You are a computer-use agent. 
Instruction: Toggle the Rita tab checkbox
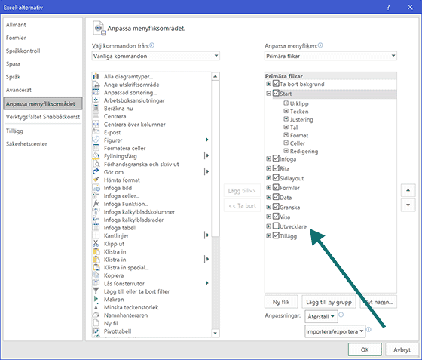pos(276,168)
